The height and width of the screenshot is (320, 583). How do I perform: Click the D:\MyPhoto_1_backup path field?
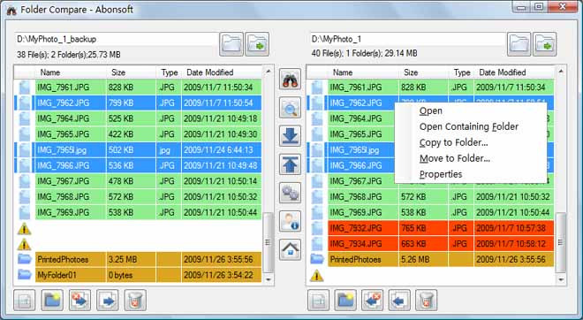click(116, 39)
